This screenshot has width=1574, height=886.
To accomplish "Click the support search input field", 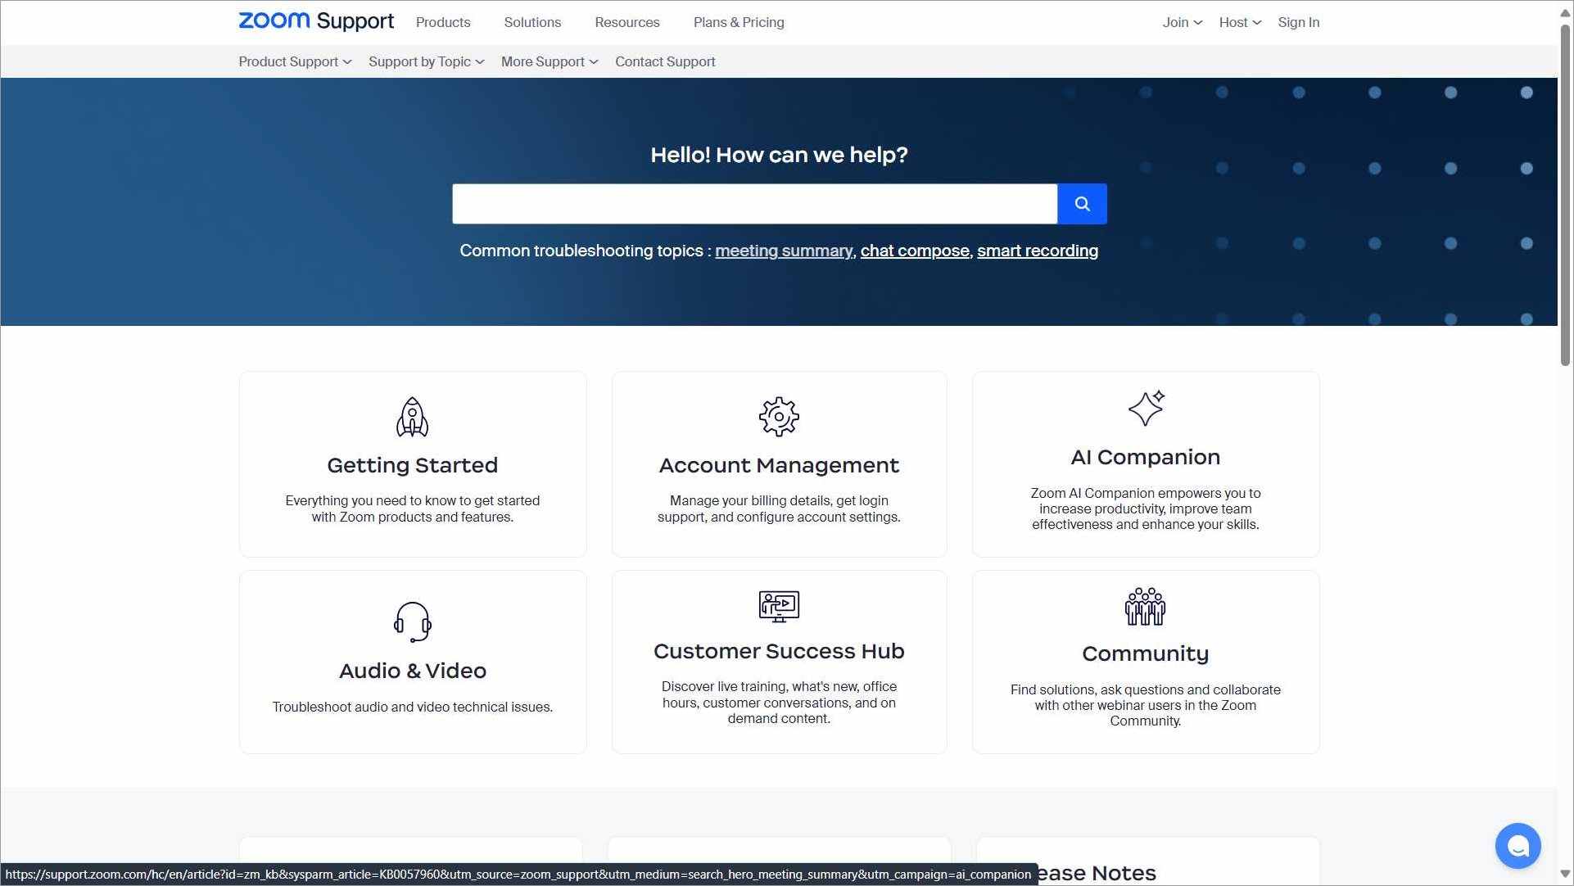I will tap(754, 204).
